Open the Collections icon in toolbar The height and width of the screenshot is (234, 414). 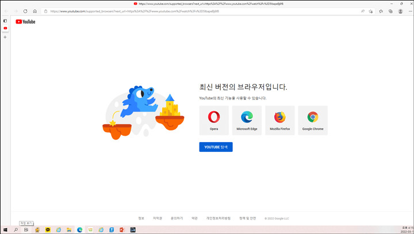click(390, 11)
